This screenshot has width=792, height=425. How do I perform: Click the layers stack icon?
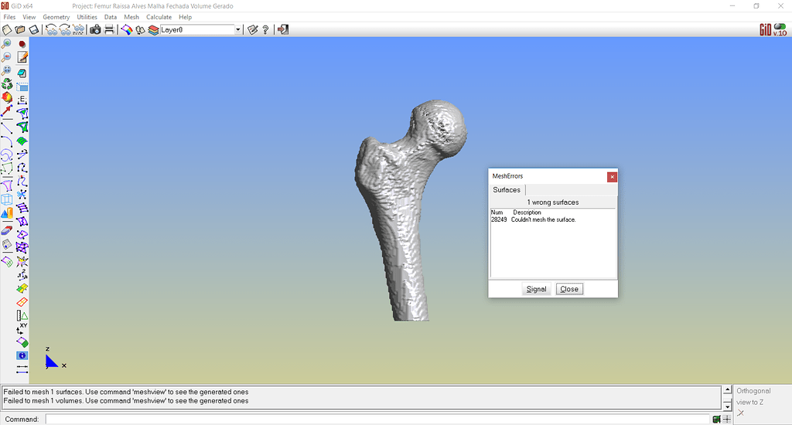[153, 29]
